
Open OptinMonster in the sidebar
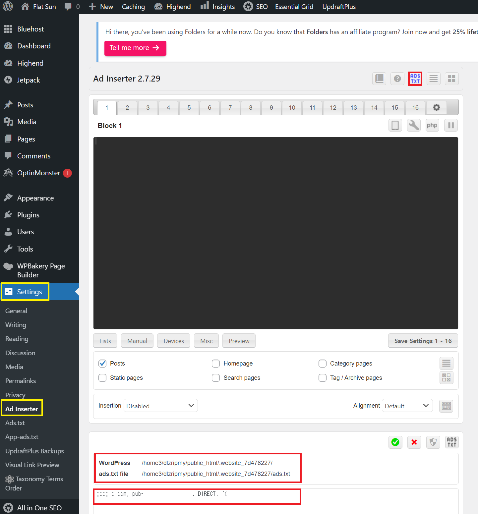pyautogui.click(x=39, y=173)
